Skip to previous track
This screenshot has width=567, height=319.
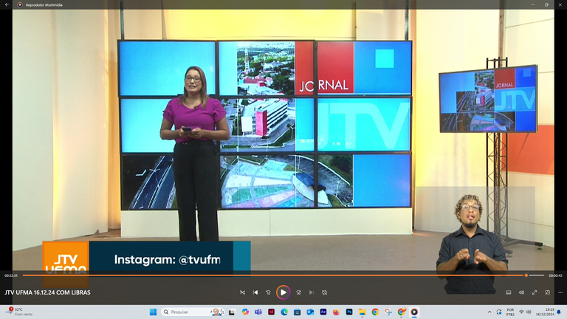point(255,292)
